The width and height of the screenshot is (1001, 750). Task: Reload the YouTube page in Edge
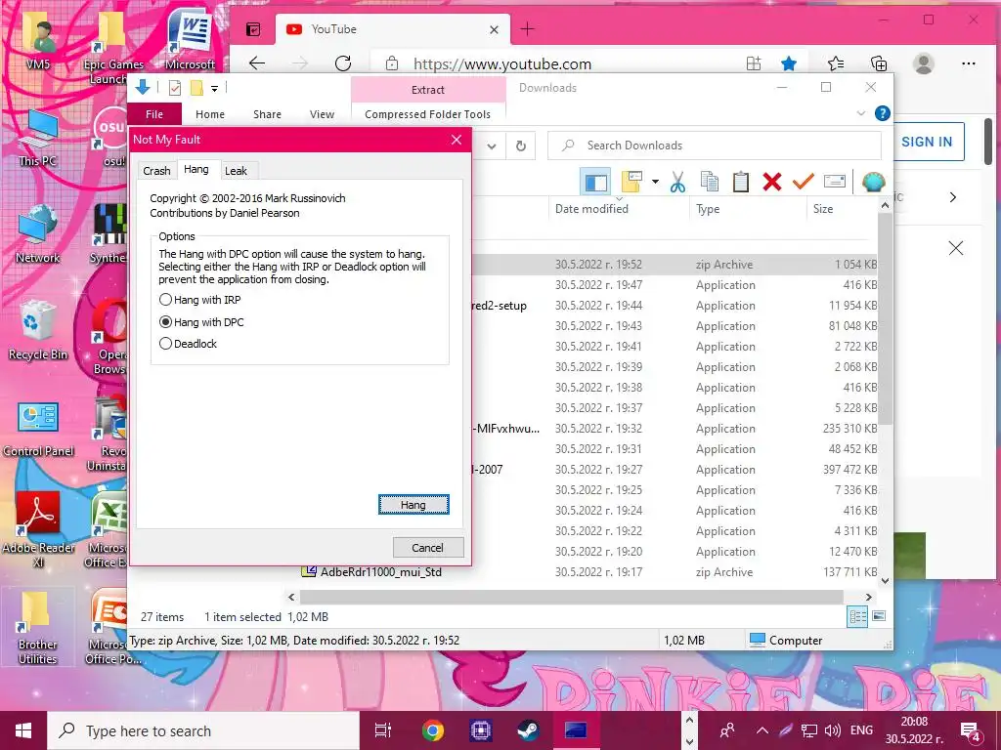pos(343,63)
